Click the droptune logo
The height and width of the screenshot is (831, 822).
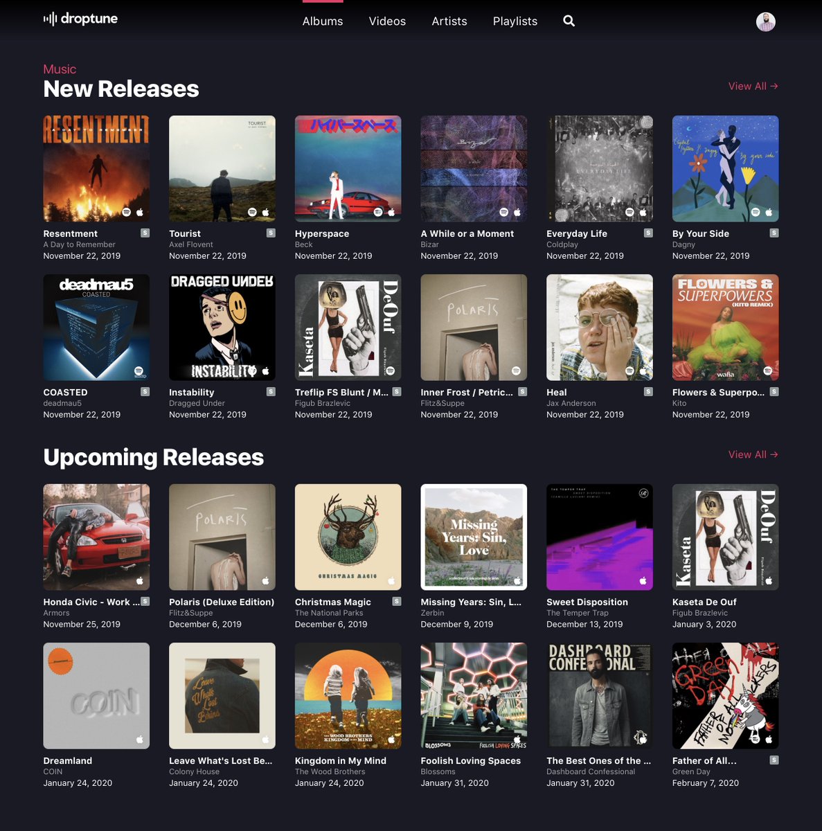click(80, 19)
